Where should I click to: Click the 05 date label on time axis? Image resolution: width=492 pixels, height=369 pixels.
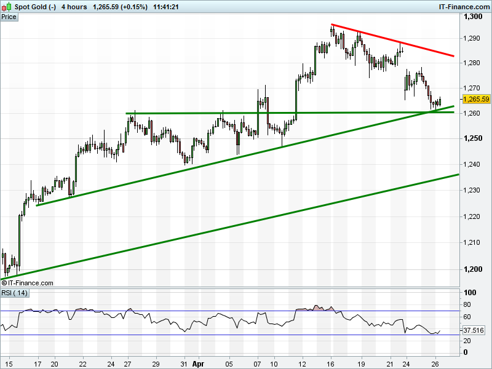coord(229,364)
